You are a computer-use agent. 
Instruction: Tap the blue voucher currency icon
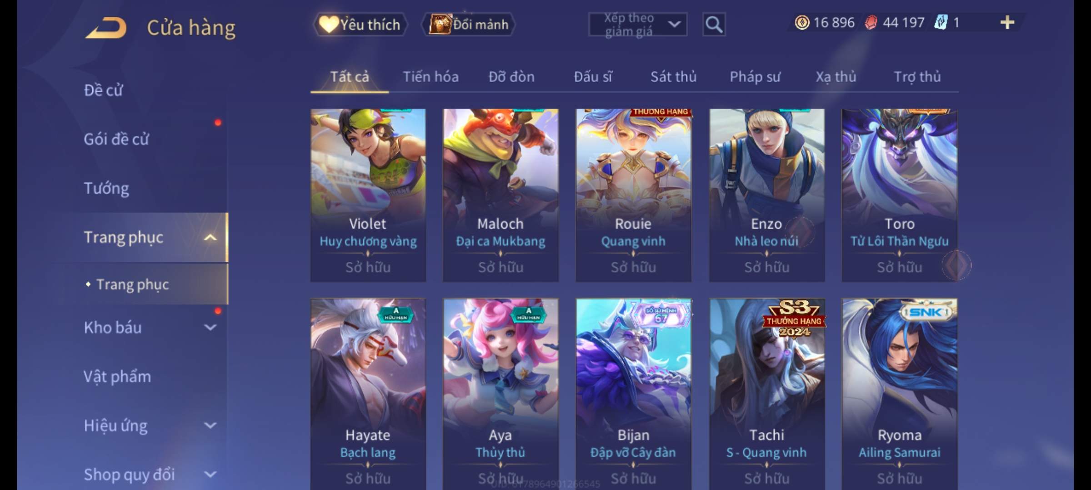click(941, 22)
